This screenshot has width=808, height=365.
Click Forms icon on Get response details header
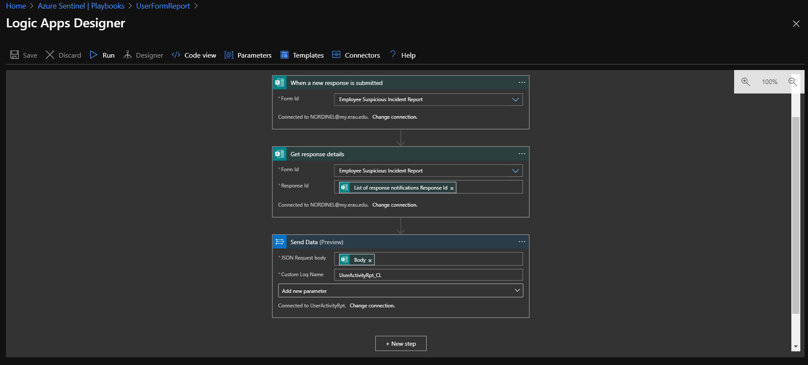(280, 154)
